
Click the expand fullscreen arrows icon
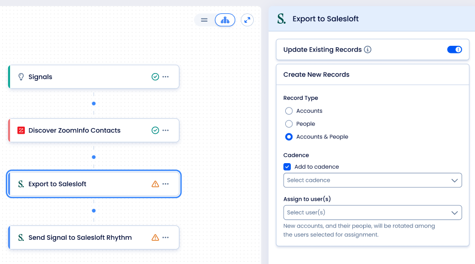click(x=247, y=20)
